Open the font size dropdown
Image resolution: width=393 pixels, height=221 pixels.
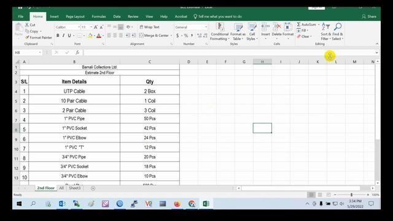point(91,27)
